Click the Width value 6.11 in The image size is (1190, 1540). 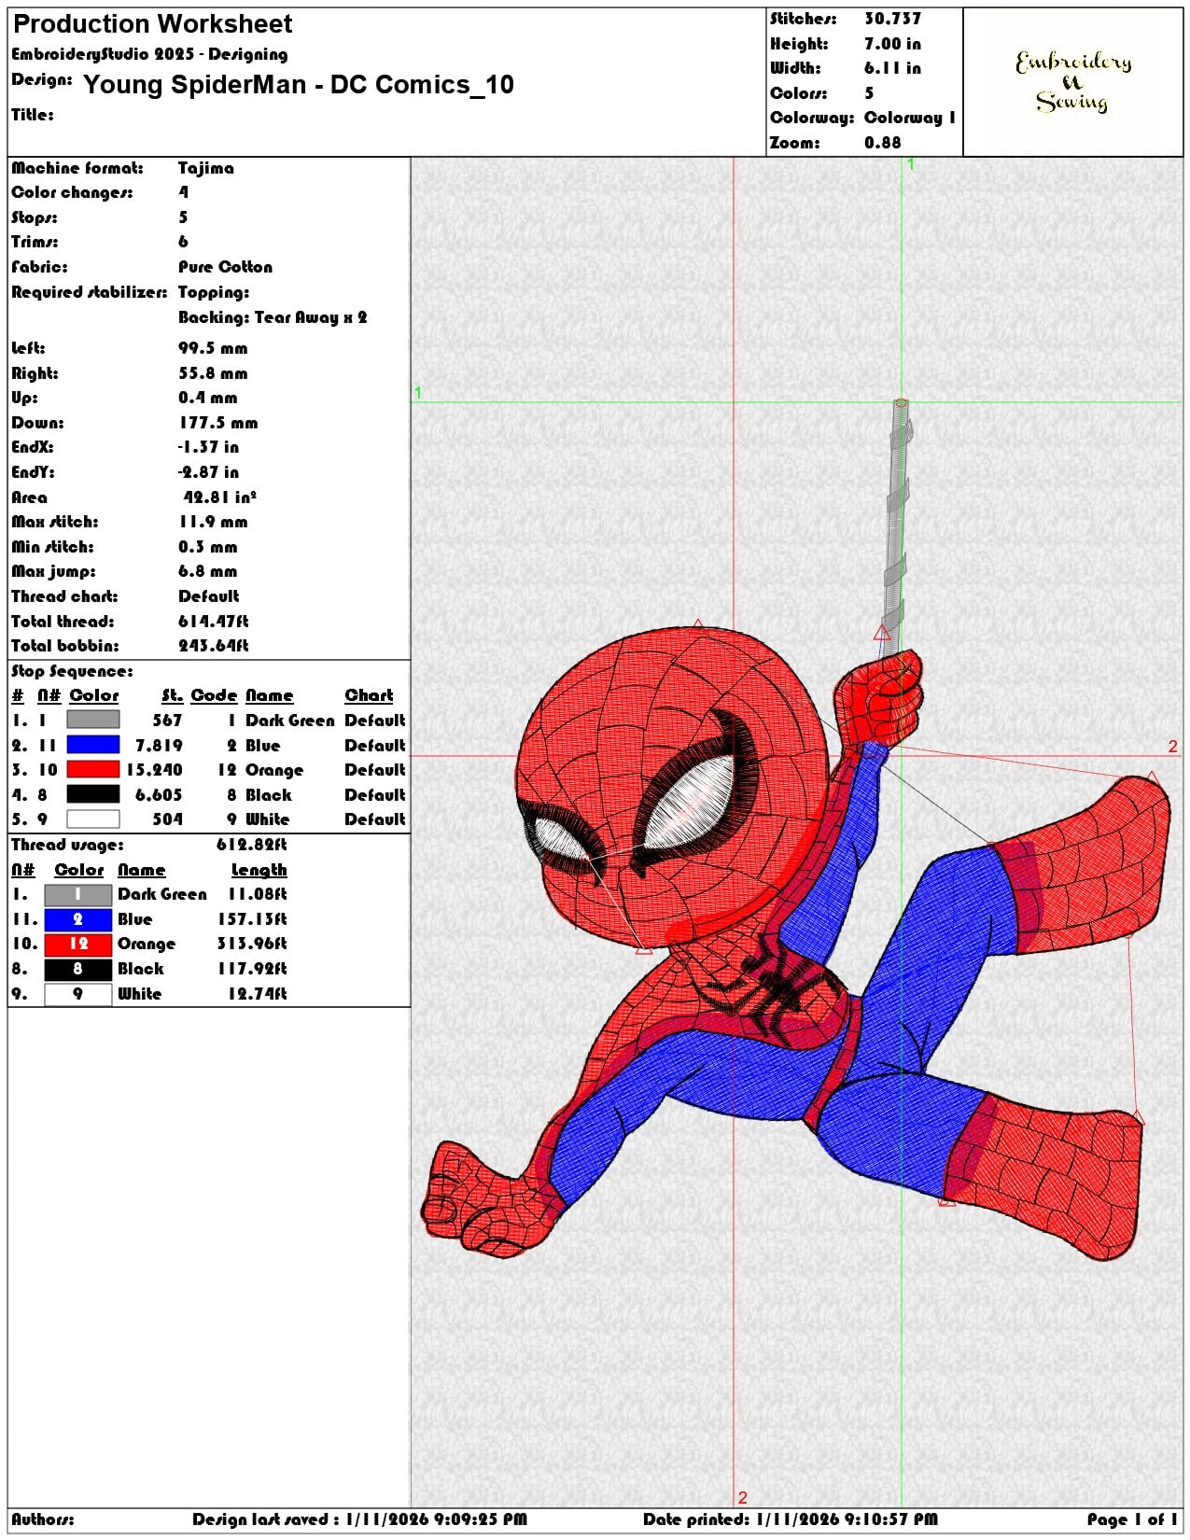click(892, 68)
